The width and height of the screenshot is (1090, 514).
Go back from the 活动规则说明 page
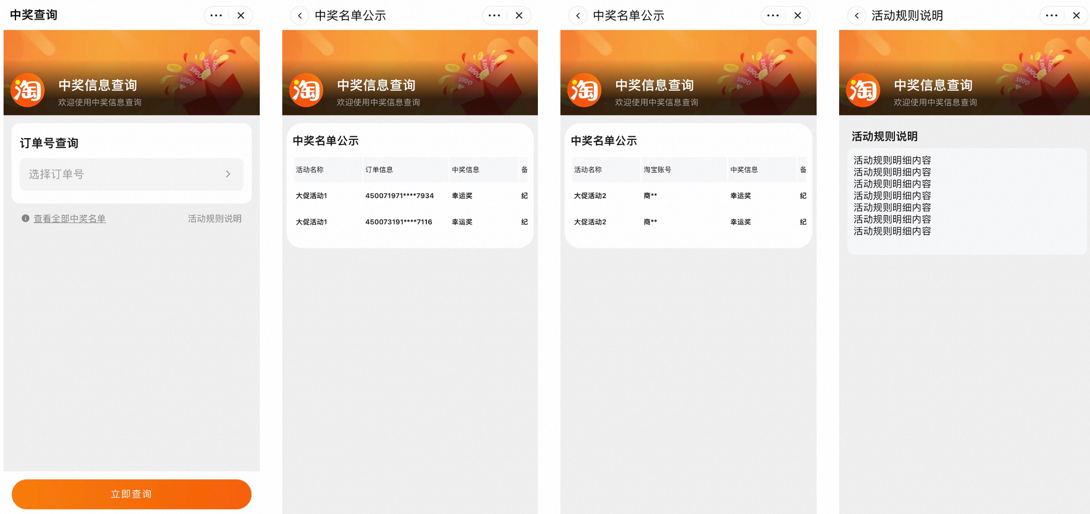(856, 15)
